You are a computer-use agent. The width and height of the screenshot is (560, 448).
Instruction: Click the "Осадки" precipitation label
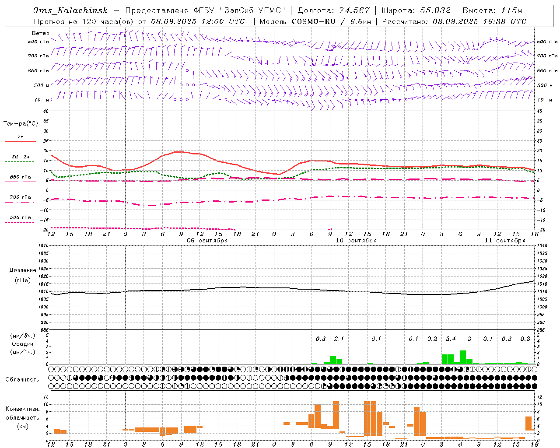point(23,344)
